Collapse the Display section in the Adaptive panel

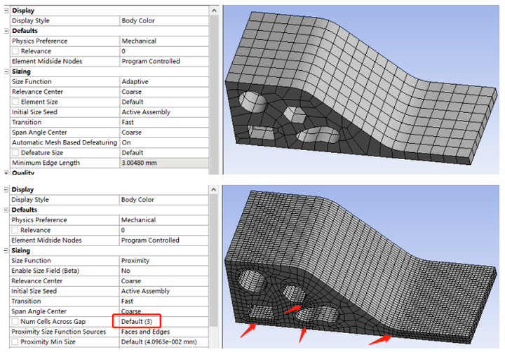point(6,11)
